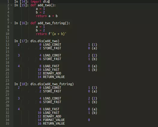Click 'return a + b' on line 5
Viewport: 158px width, 127px height.
(47, 16)
